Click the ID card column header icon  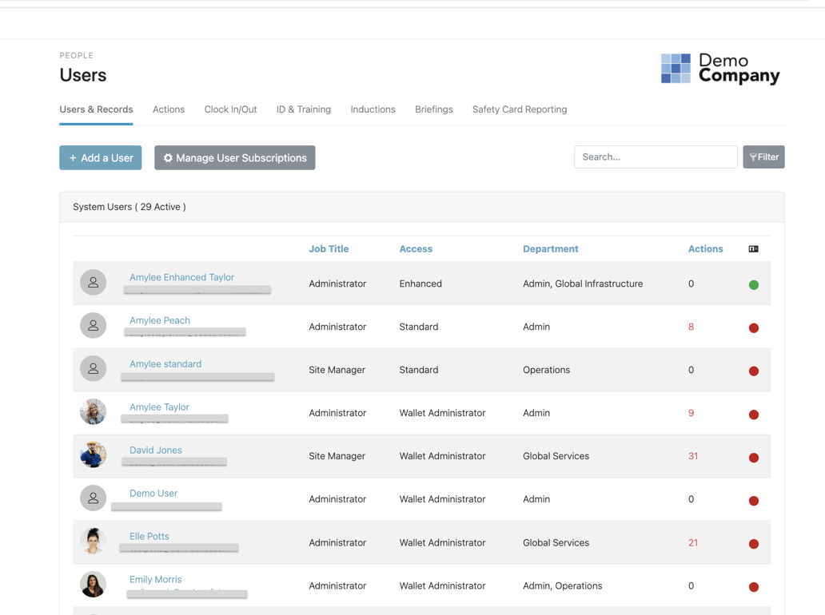[x=753, y=248]
